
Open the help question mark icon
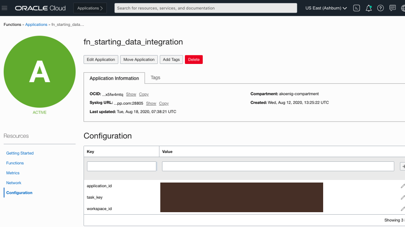coord(380,8)
